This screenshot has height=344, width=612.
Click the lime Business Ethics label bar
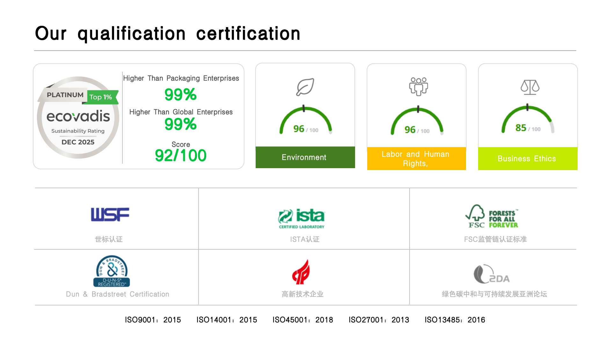(x=528, y=159)
